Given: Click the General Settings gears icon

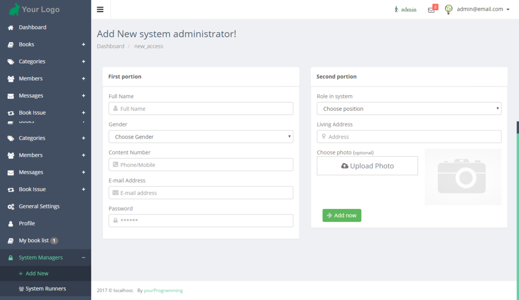Looking at the screenshot, I should point(11,206).
